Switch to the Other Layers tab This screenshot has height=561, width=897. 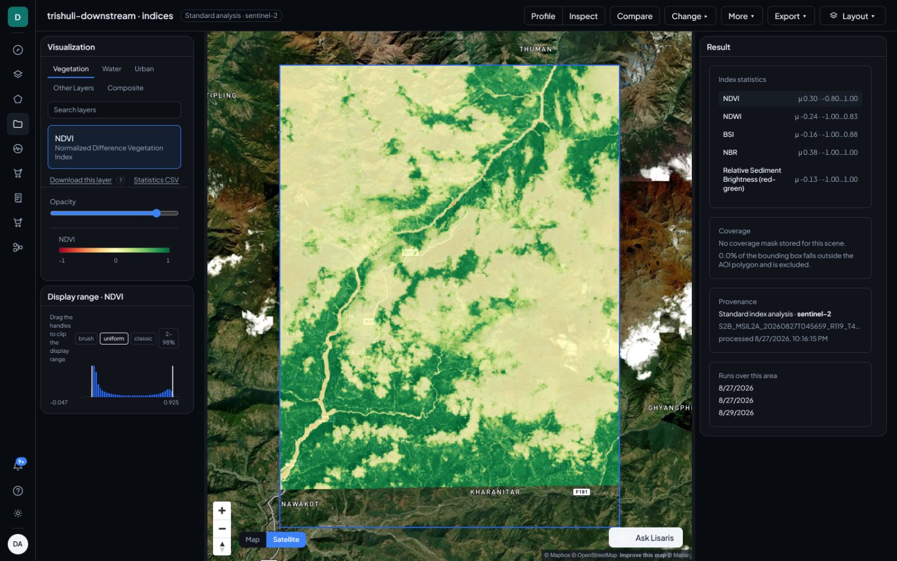[x=74, y=88]
